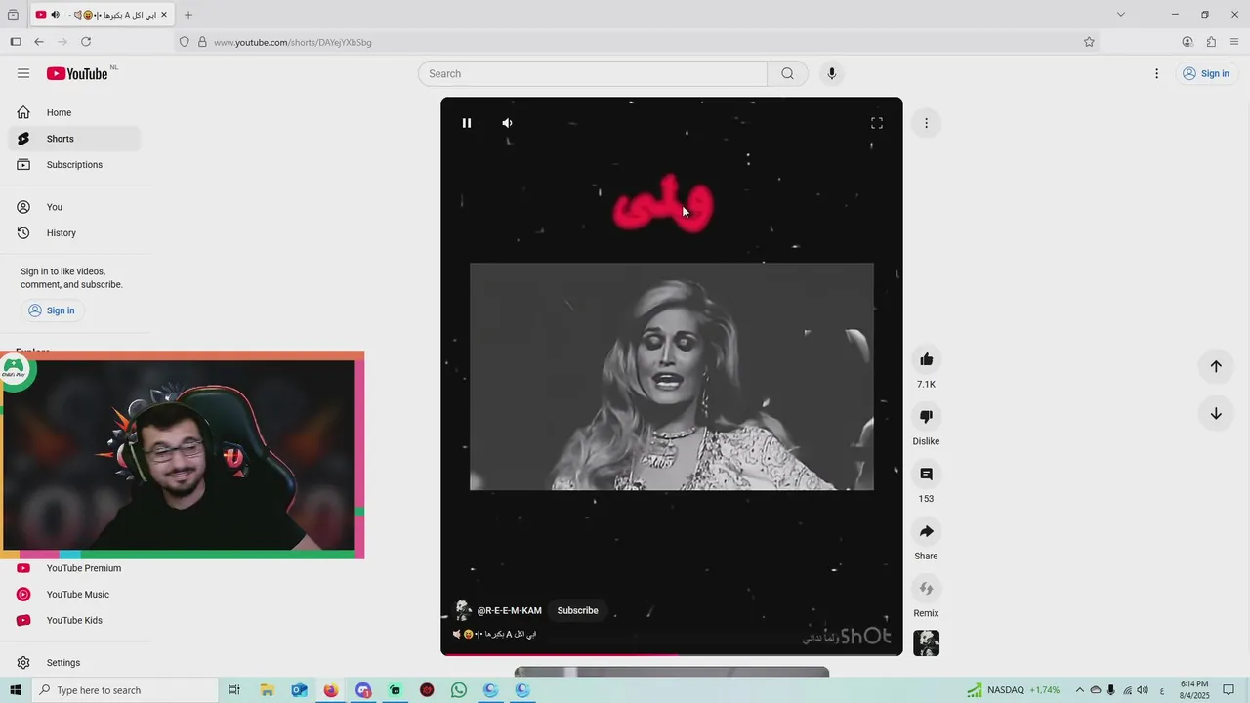This screenshot has width=1250, height=703.
Task: List all tabs dropdown arrow
Action: [x=1121, y=15]
